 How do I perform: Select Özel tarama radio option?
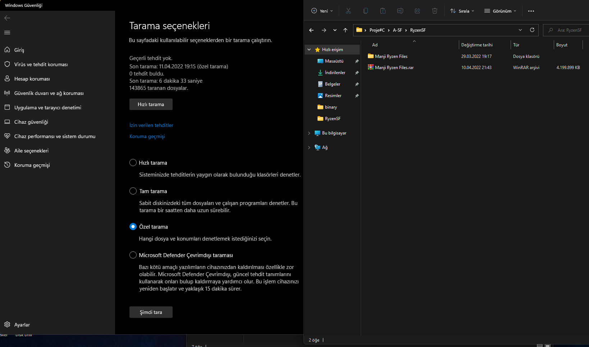click(x=133, y=227)
